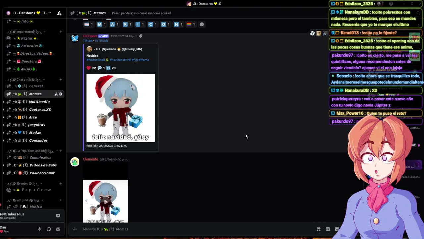424x239 pixels.
Task: Toggle the rainbow flag reaction
Action: click(191, 24)
